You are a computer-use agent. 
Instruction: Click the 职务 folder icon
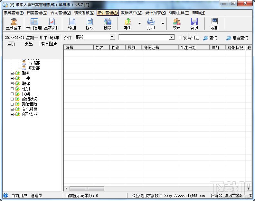[x=18, y=73]
